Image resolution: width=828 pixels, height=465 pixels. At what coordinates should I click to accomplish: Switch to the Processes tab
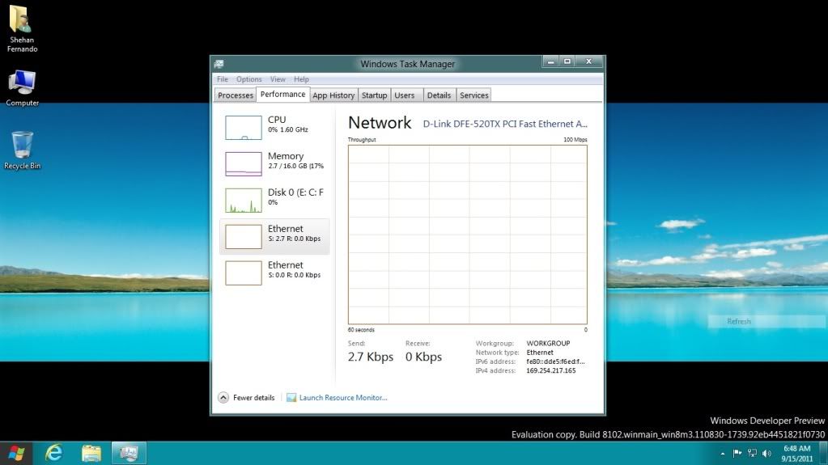236,95
